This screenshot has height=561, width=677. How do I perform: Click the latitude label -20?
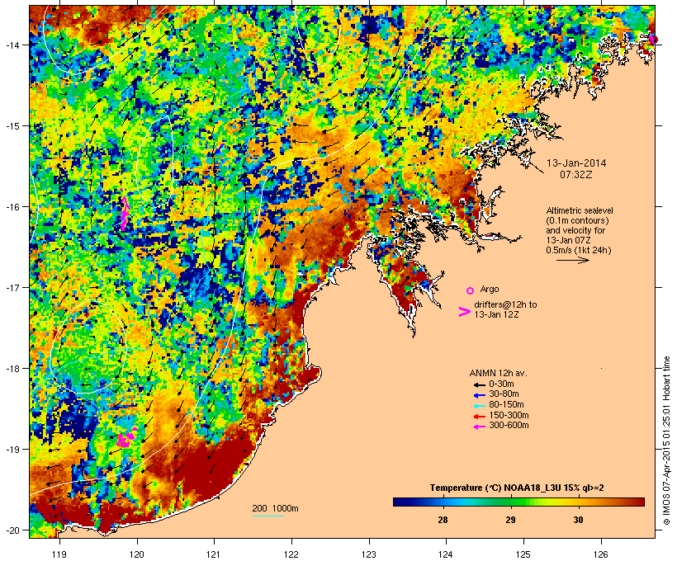[x=12, y=530]
